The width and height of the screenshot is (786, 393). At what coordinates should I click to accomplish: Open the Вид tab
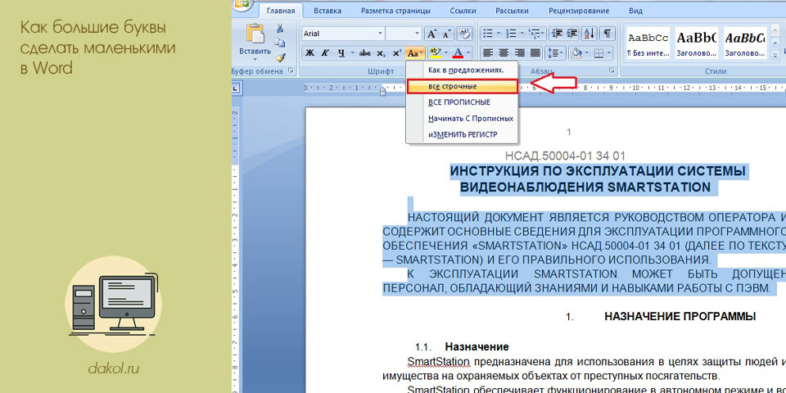(x=635, y=11)
